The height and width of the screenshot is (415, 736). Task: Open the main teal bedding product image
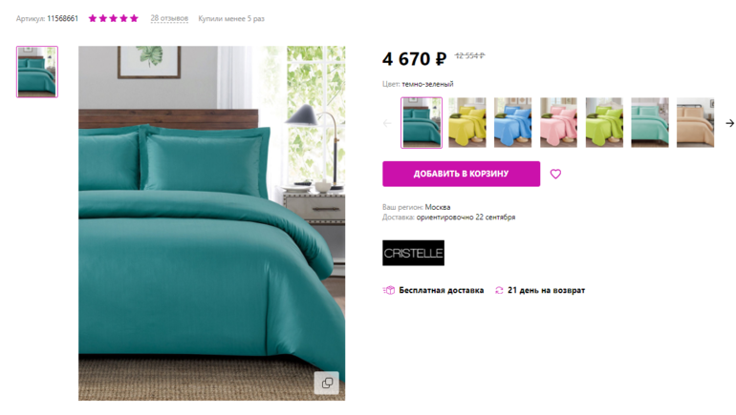(x=211, y=223)
